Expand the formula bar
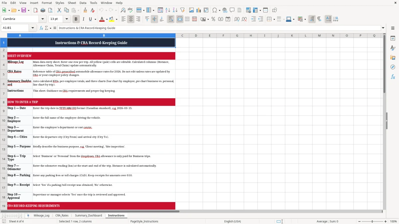The width and height of the screenshot is (399, 224). (x=383, y=28)
